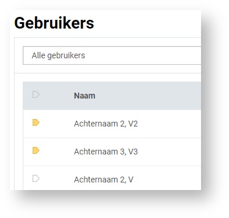Open the user Achternaam 3, V3

click(x=106, y=152)
